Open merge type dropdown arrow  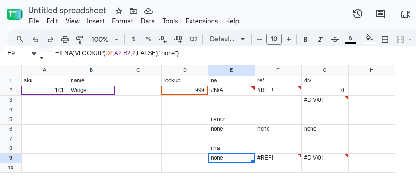(x=410, y=40)
